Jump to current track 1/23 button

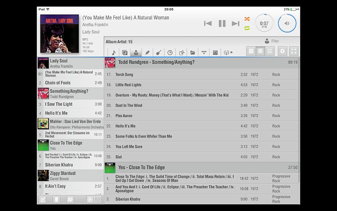pos(94,200)
